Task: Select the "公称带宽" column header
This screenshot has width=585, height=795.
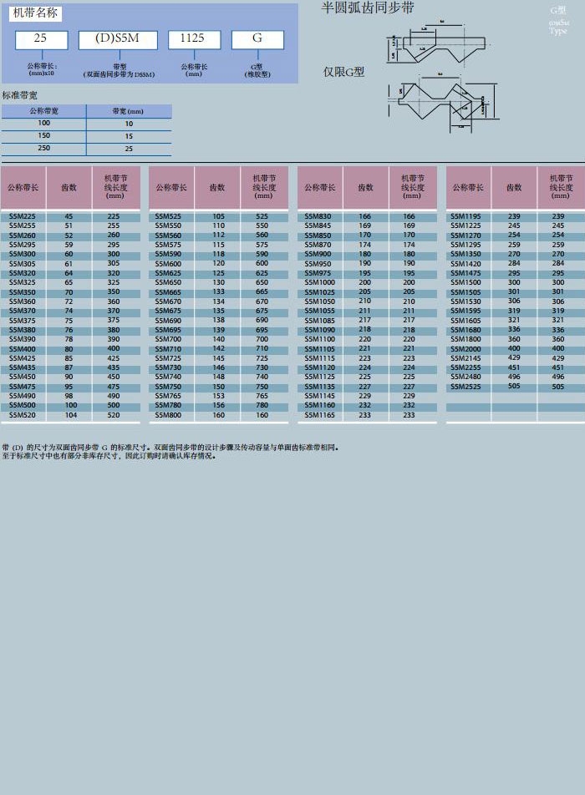Action: pos(43,111)
